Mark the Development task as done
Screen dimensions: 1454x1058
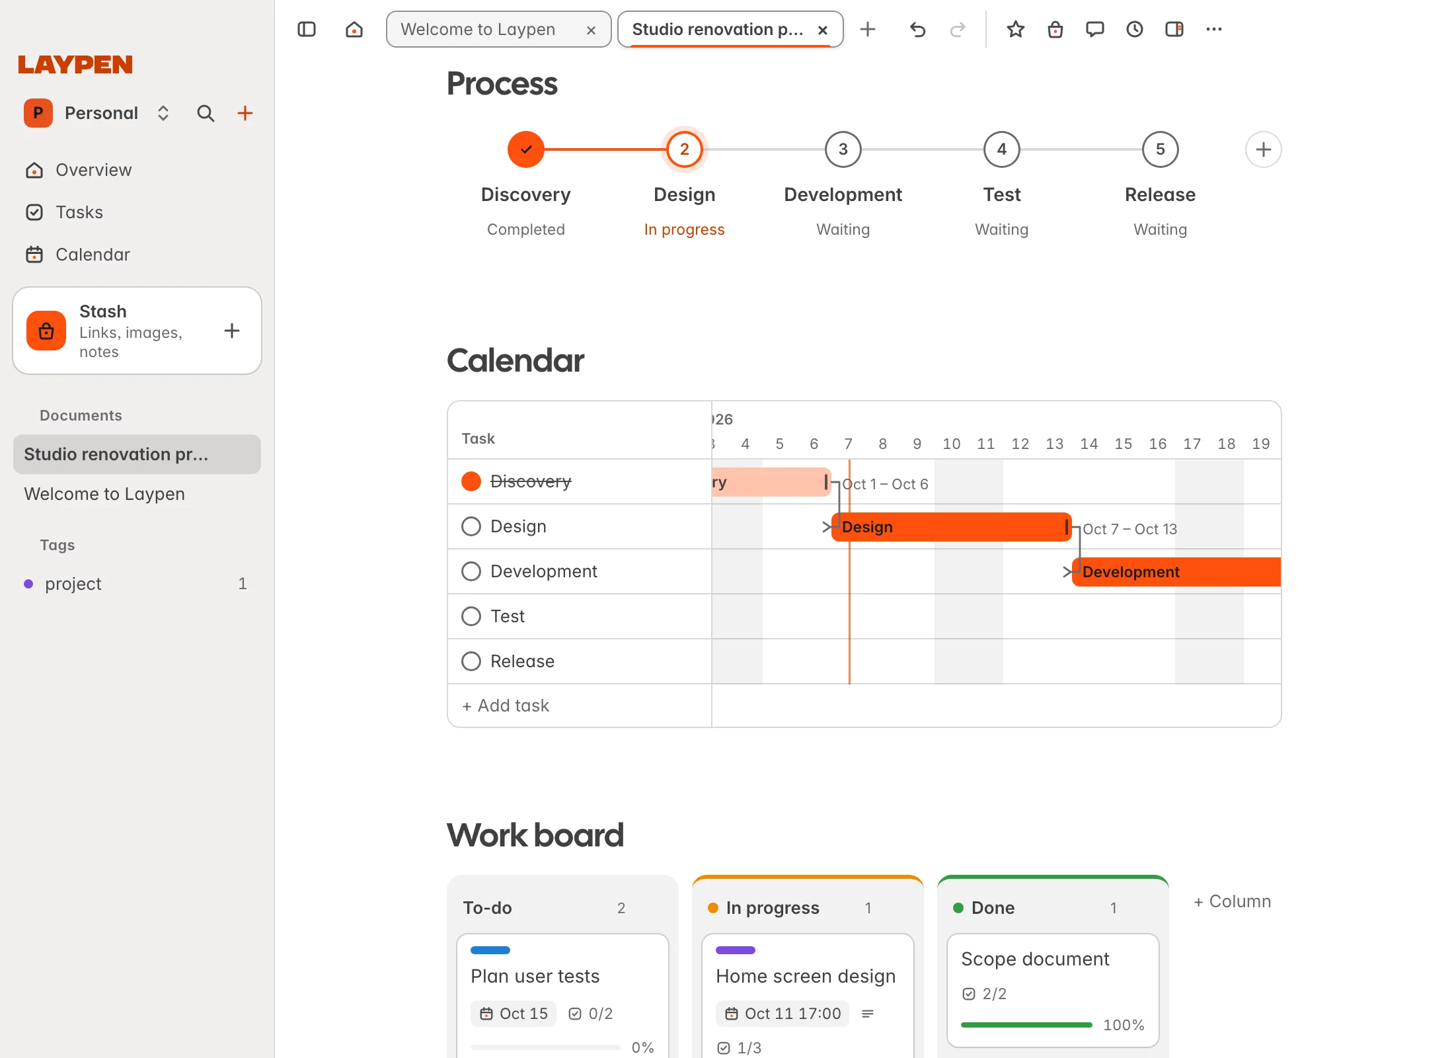tap(471, 571)
